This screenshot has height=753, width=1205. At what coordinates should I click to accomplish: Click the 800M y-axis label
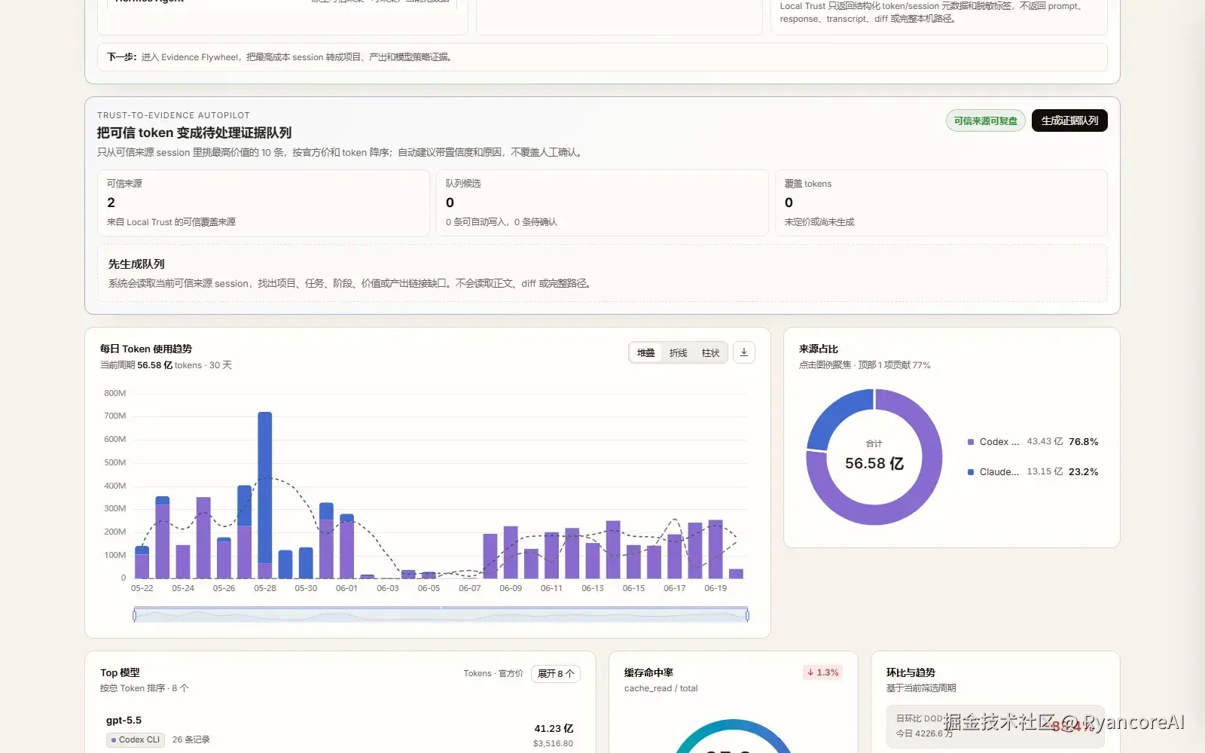coord(115,393)
